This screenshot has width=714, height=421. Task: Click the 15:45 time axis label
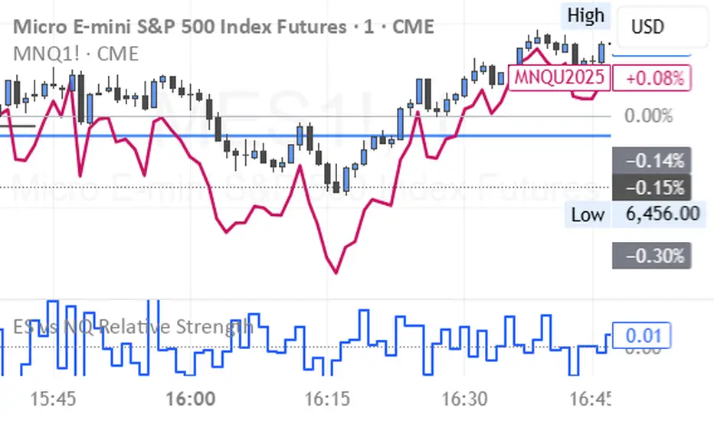(x=52, y=399)
